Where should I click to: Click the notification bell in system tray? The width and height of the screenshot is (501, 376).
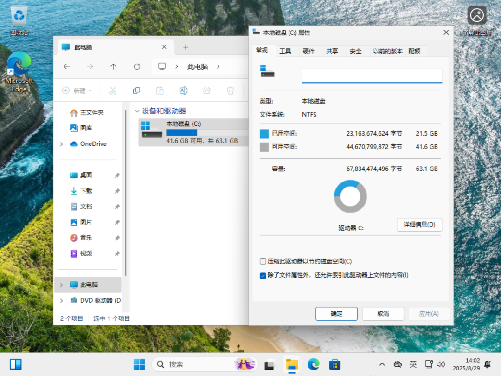[x=488, y=364]
